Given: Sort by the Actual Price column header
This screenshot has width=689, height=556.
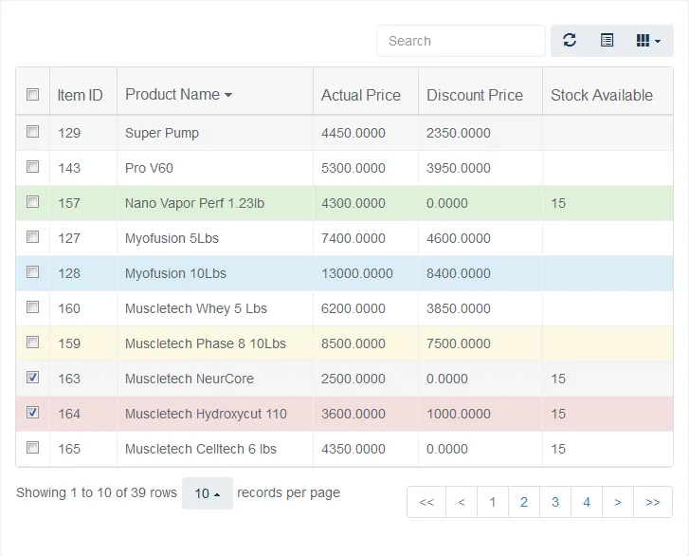Looking at the screenshot, I should 361,95.
